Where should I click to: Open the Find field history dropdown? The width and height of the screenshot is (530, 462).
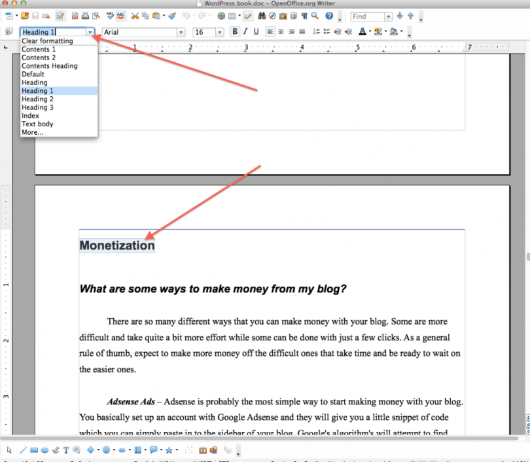389,16
